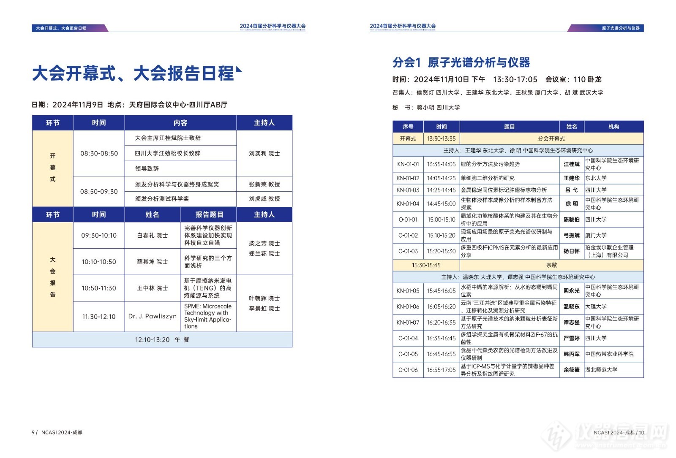The image size is (676, 458).
Task: Select the cell O-01-01
Action: (408, 220)
